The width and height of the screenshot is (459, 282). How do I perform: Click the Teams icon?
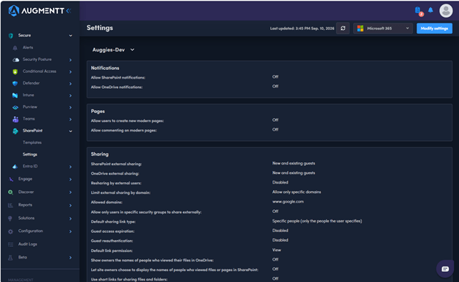[15, 119]
